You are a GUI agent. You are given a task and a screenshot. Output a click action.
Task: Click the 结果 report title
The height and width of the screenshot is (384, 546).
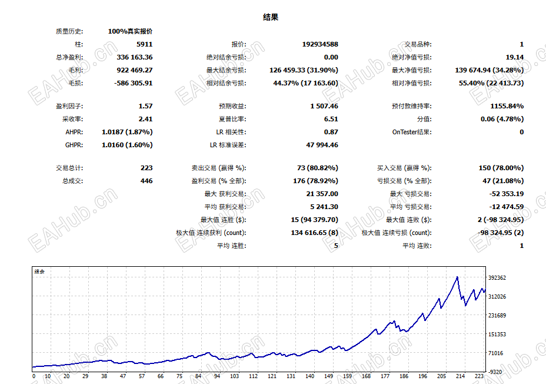(x=270, y=17)
